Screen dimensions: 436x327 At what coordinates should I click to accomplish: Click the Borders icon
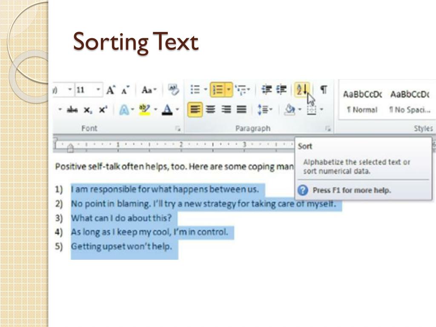[x=311, y=110]
